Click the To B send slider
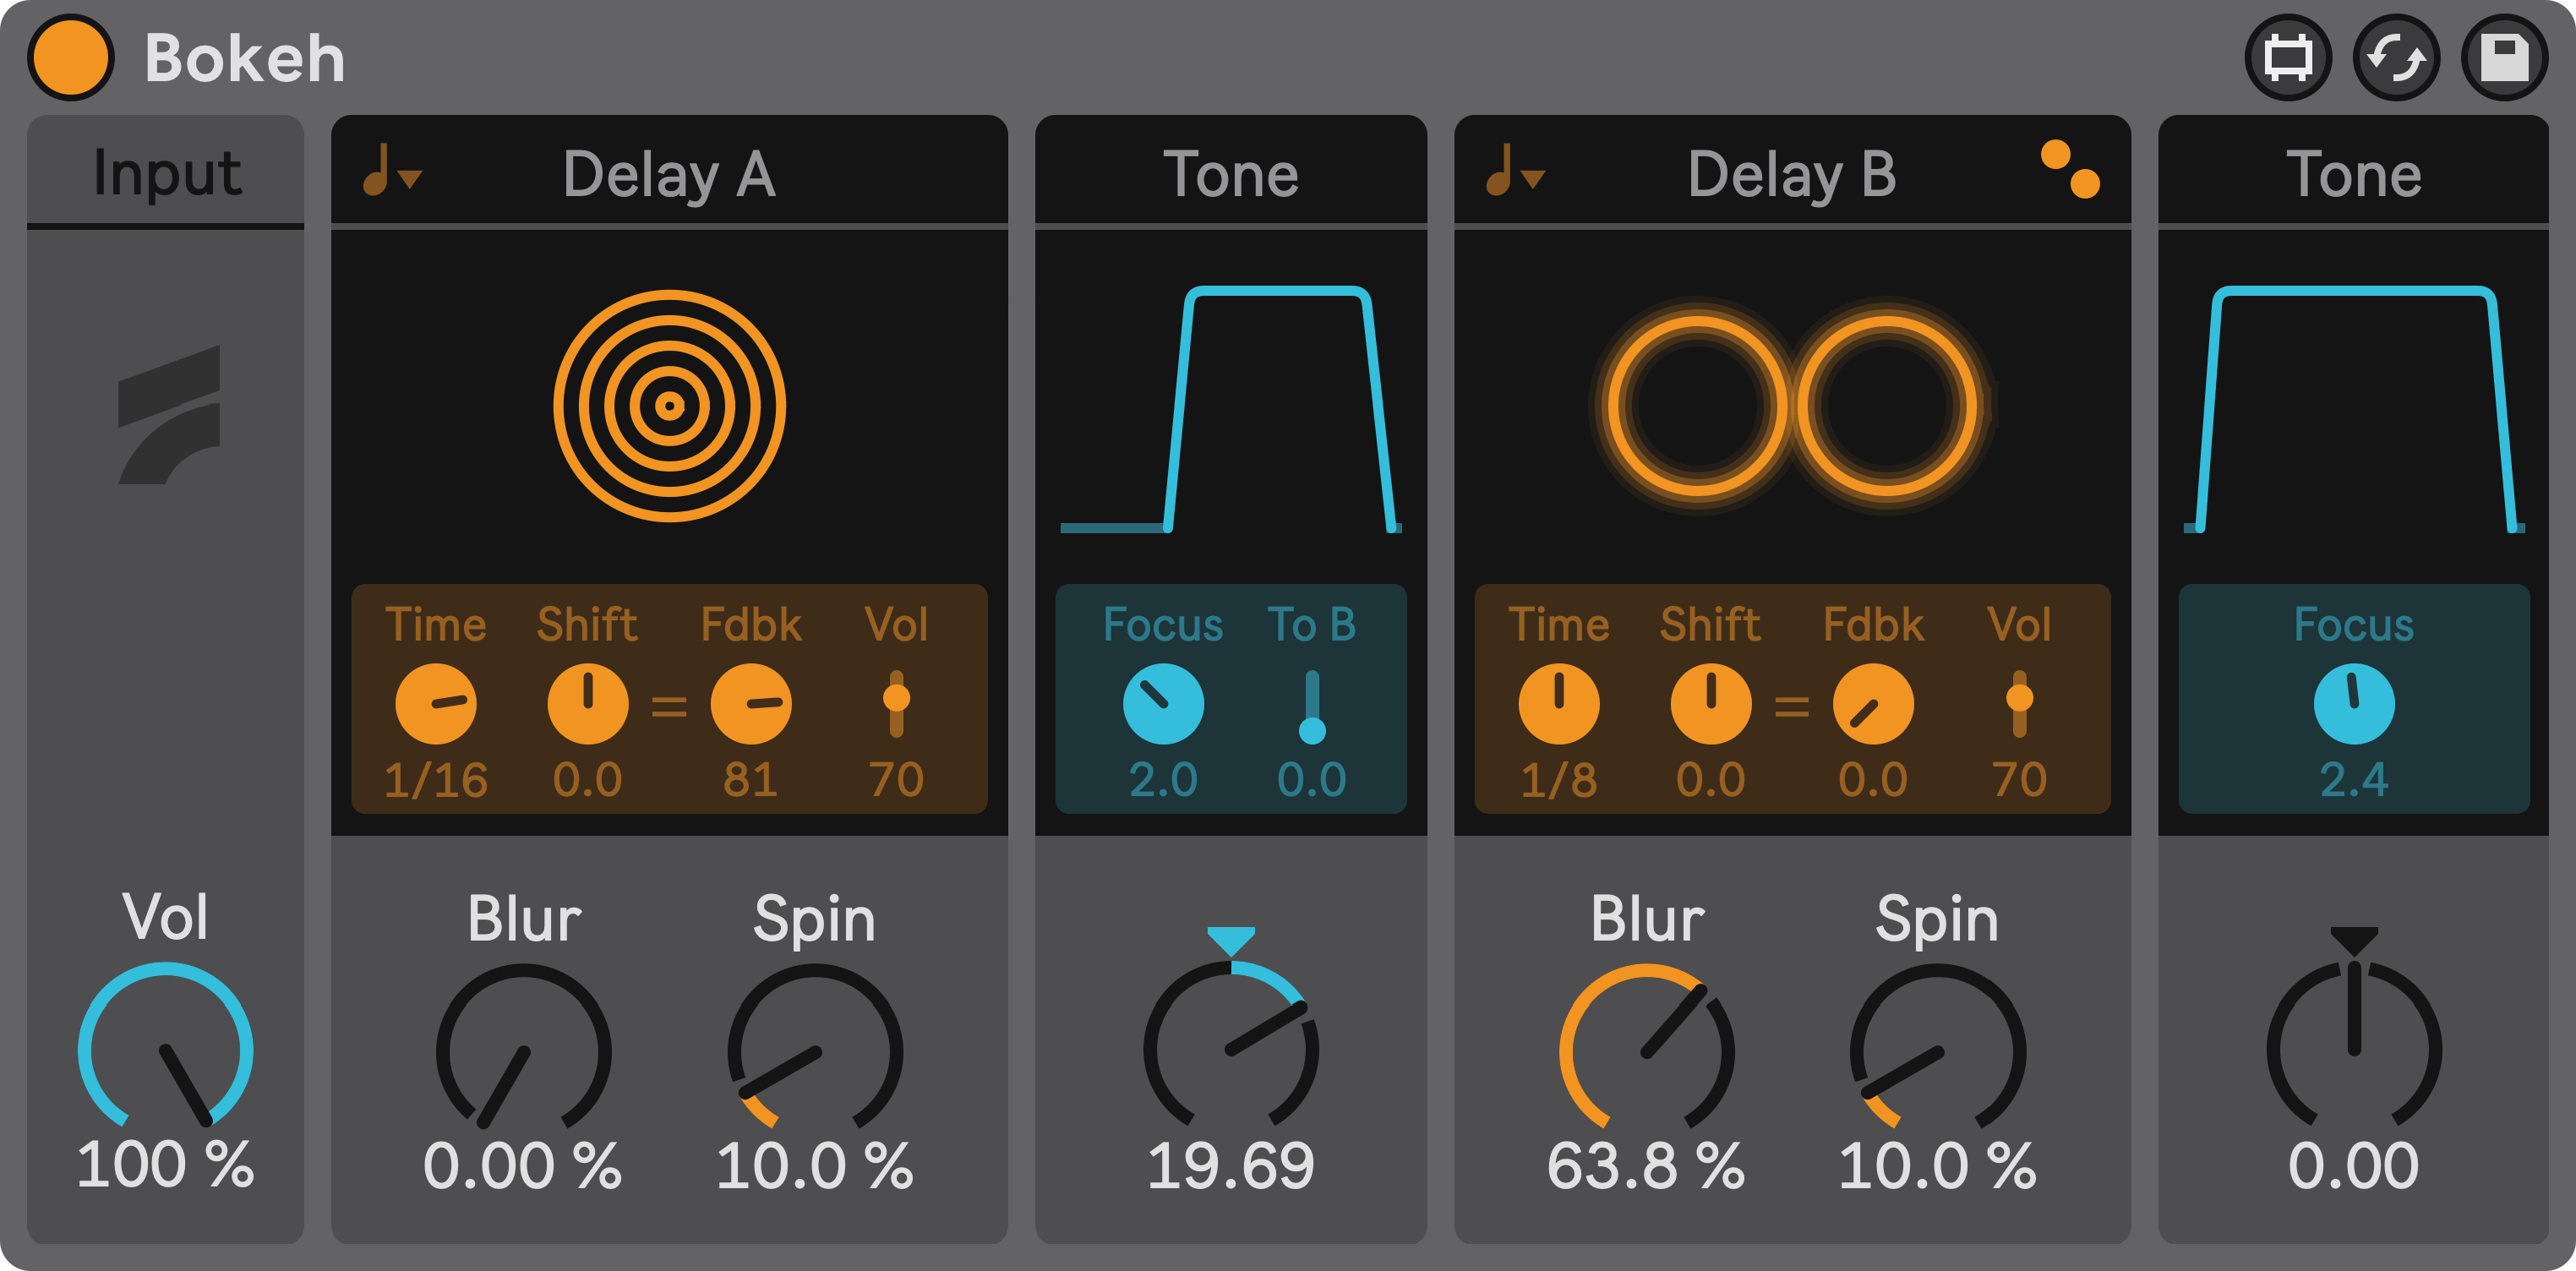The height and width of the screenshot is (1271, 2576). 1312,707
